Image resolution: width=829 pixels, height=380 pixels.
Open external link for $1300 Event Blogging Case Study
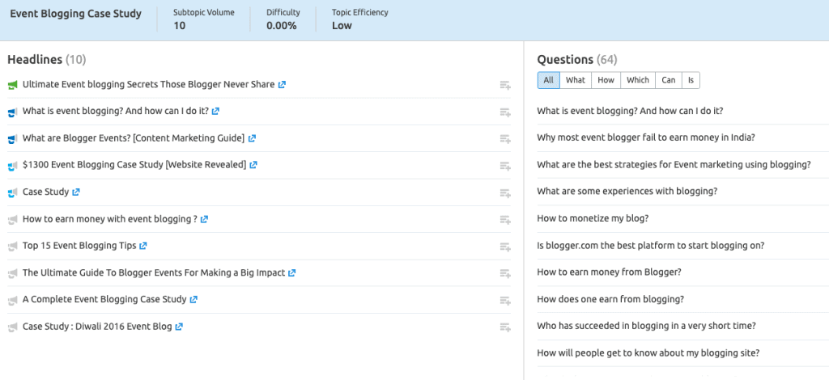(253, 165)
